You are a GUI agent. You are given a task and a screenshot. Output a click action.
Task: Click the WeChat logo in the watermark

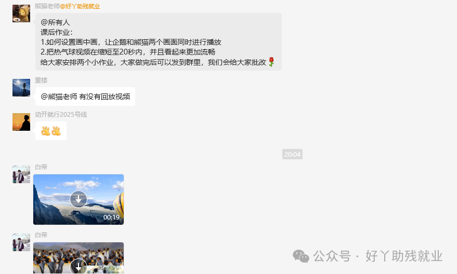coord(301,256)
